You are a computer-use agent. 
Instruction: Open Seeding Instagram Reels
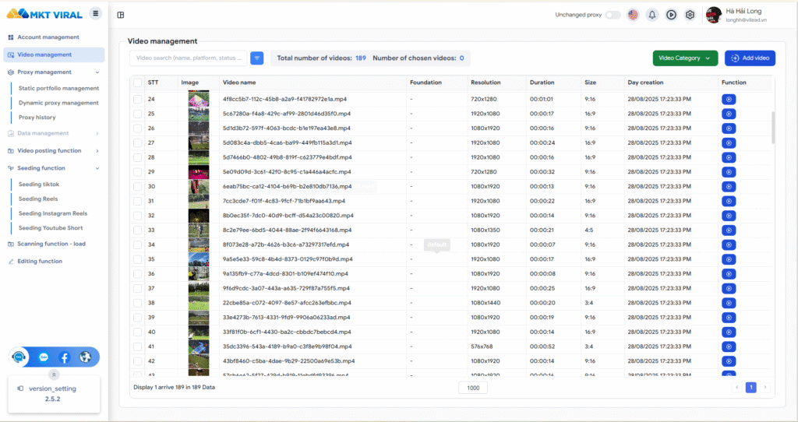pyautogui.click(x=53, y=213)
